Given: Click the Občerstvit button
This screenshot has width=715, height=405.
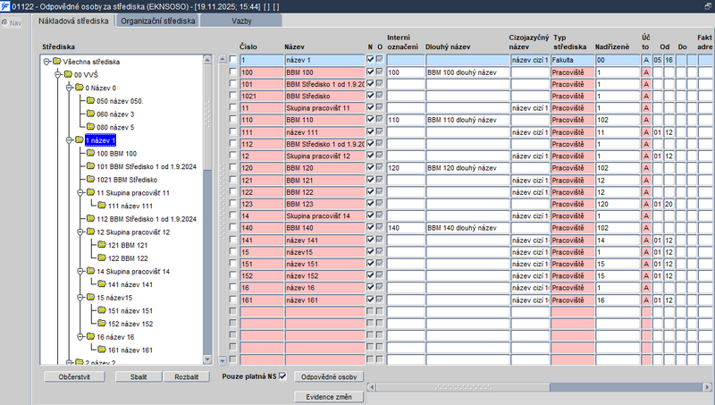Looking at the screenshot, I should [74, 376].
